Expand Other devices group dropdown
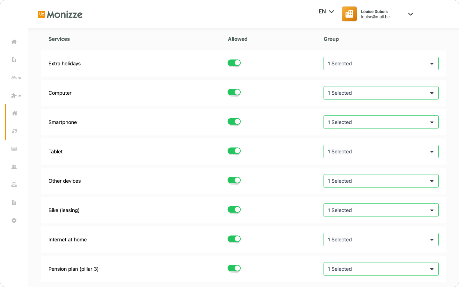The image size is (459, 287). (381, 181)
